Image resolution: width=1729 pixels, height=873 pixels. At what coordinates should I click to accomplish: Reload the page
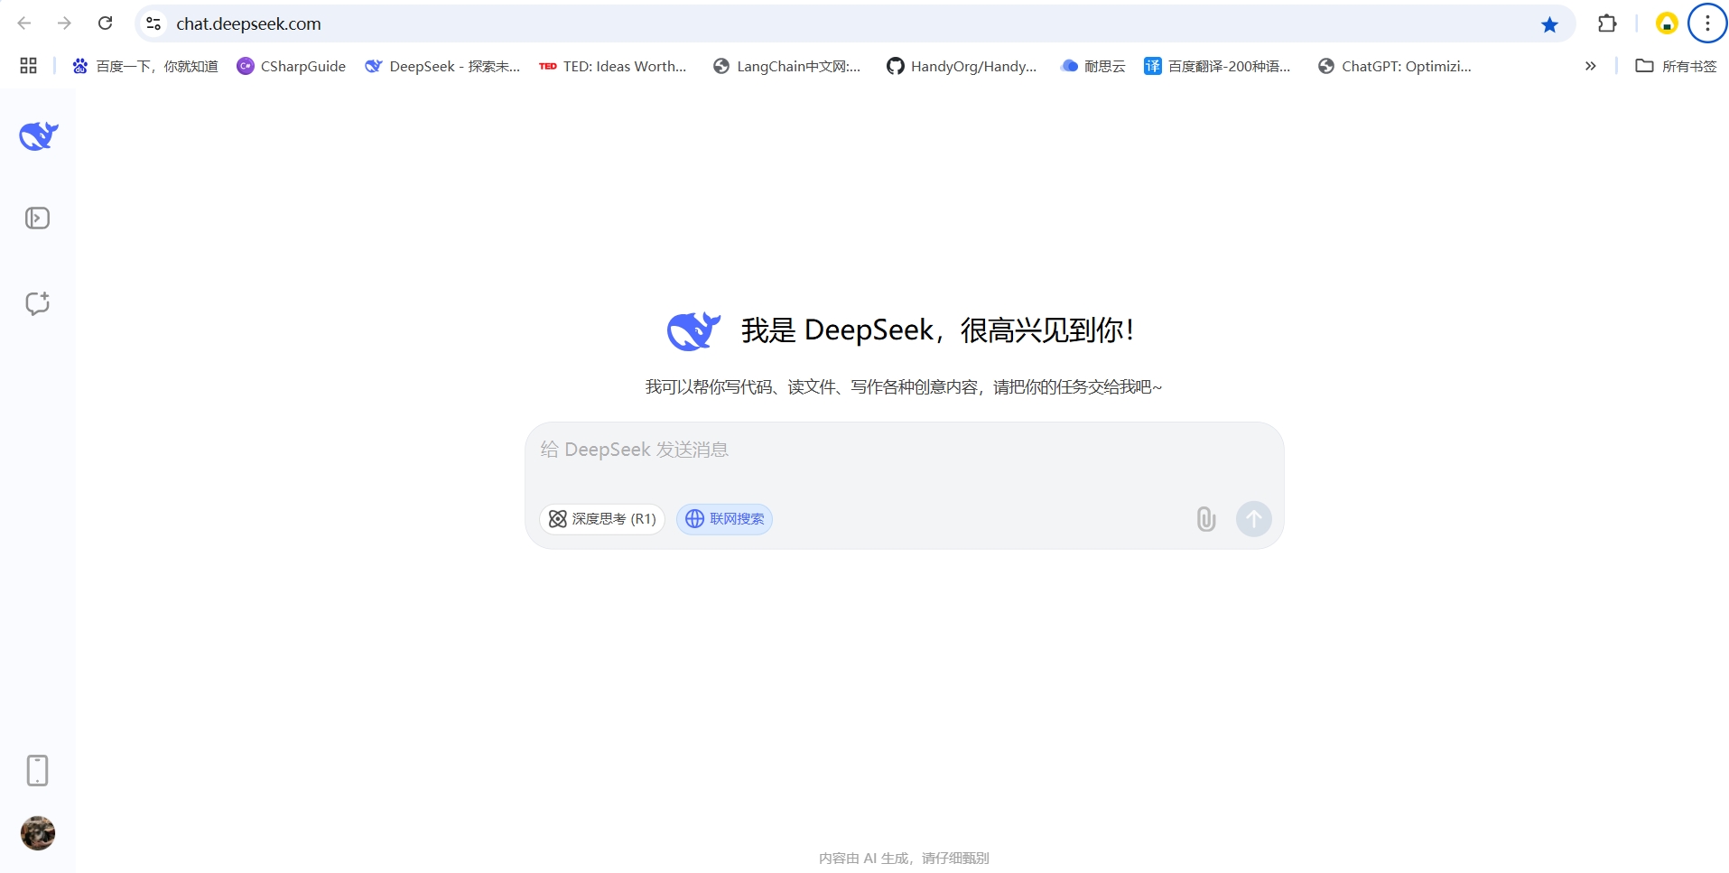[105, 23]
